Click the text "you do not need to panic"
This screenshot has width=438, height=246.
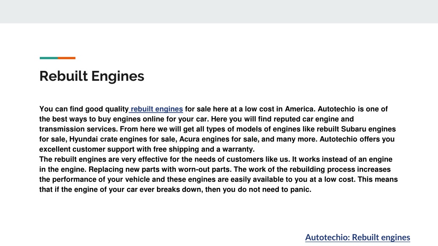click(x=266, y=189)
